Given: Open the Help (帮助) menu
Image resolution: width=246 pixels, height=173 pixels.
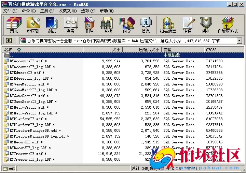Looking at the screenshot, I should click(x=107, y=11).
